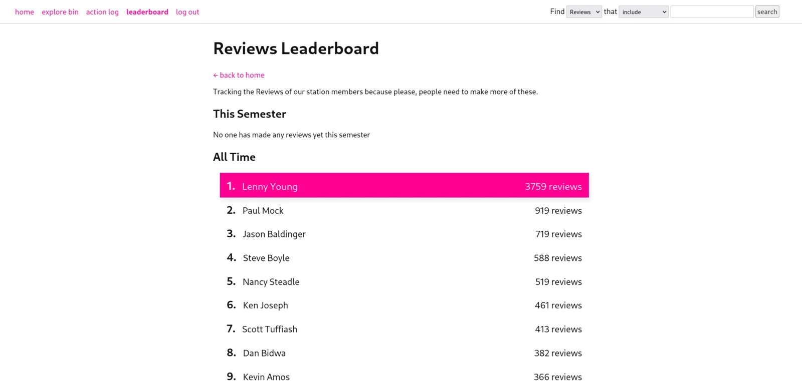Follow the back to home link
Viewport: 802px width, 381px height.
239,75
